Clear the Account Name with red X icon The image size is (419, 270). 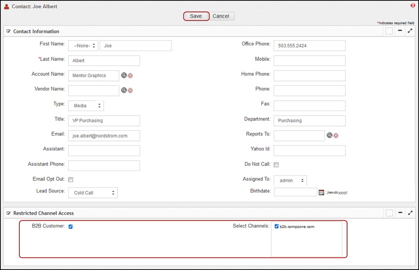(x=130, y=76)
